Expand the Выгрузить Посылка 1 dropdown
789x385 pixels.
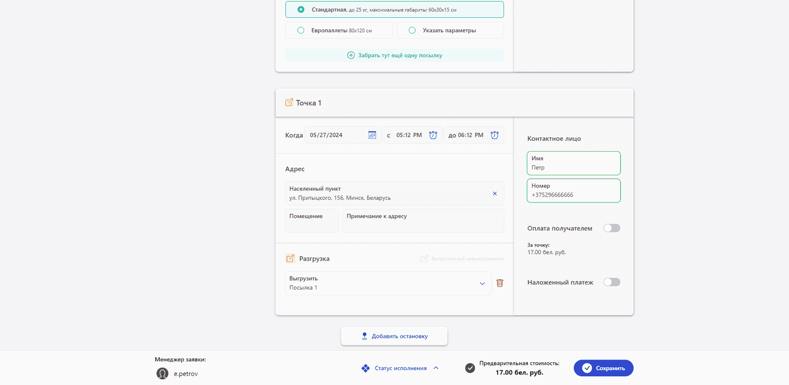[482, 283]
